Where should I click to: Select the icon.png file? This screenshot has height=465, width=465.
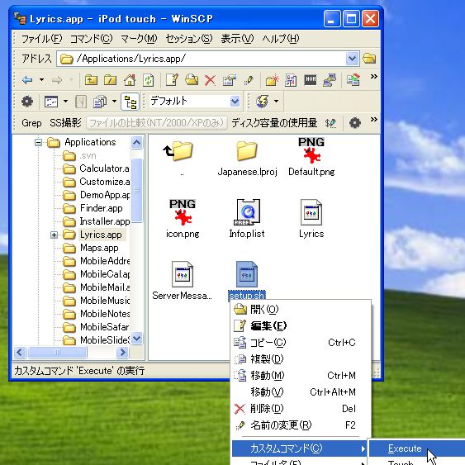183,219
